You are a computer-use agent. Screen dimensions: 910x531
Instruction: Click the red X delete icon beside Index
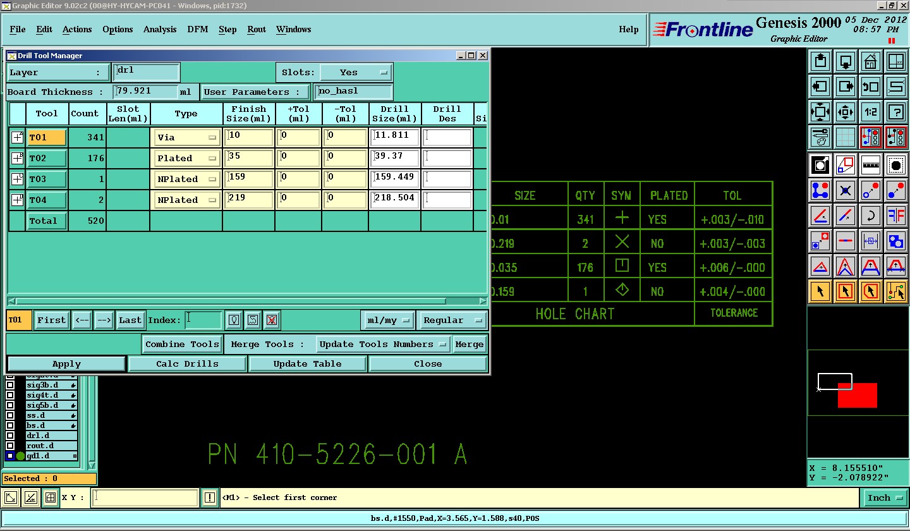[x=271, y=320]
